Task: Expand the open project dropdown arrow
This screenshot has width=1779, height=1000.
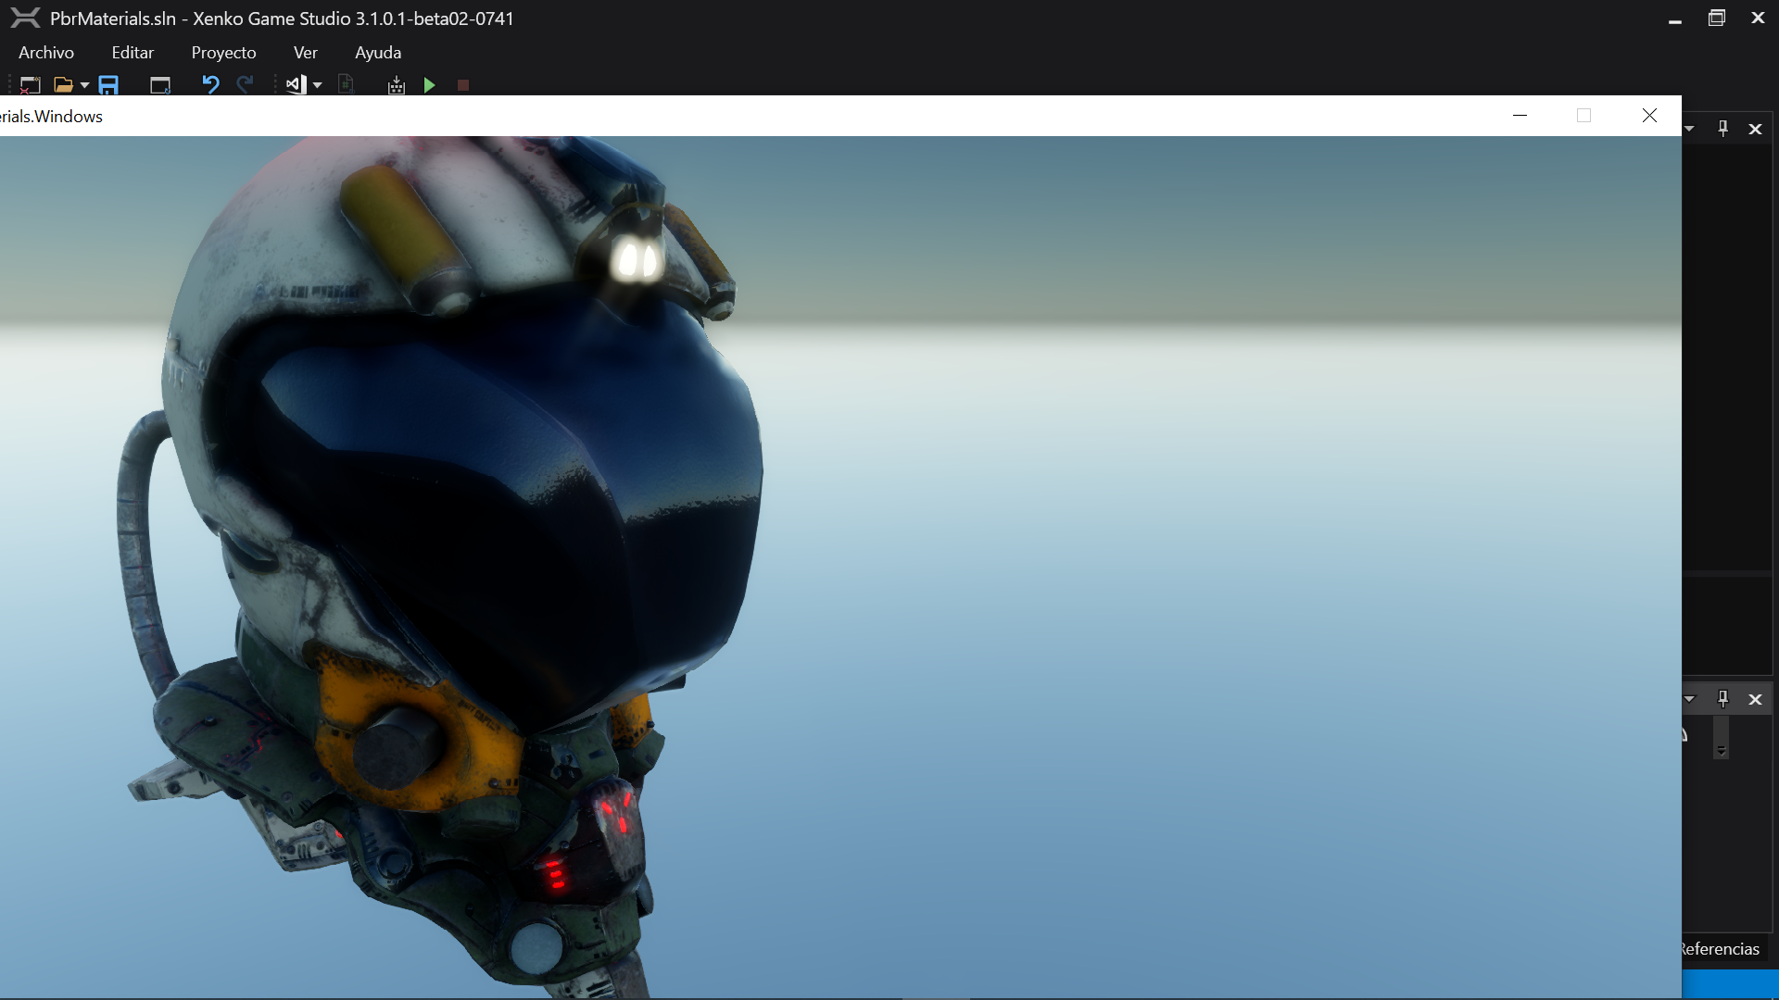Action: tap(84, 85)
